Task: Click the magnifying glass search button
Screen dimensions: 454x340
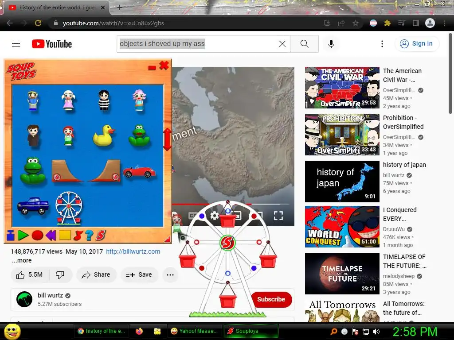Action: [x=304, y=44]
